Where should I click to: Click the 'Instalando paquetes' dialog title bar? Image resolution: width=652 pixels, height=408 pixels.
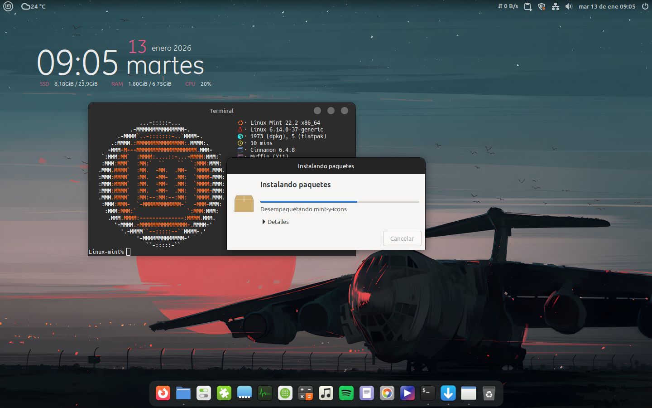tap(326, 166)
